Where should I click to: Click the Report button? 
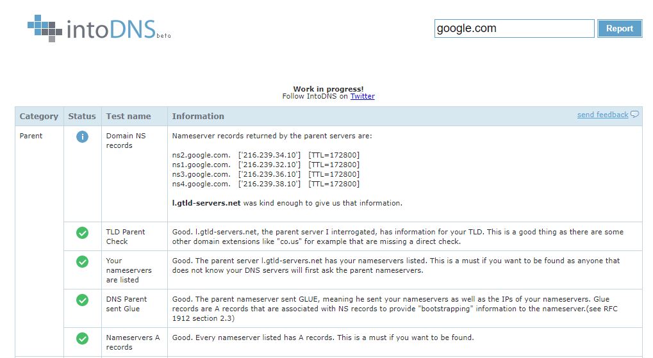(x=620, y=28)
